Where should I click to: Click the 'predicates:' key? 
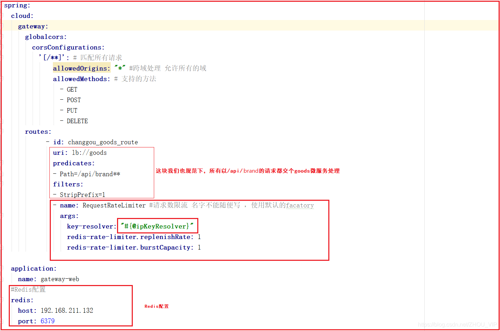[74, 163]
